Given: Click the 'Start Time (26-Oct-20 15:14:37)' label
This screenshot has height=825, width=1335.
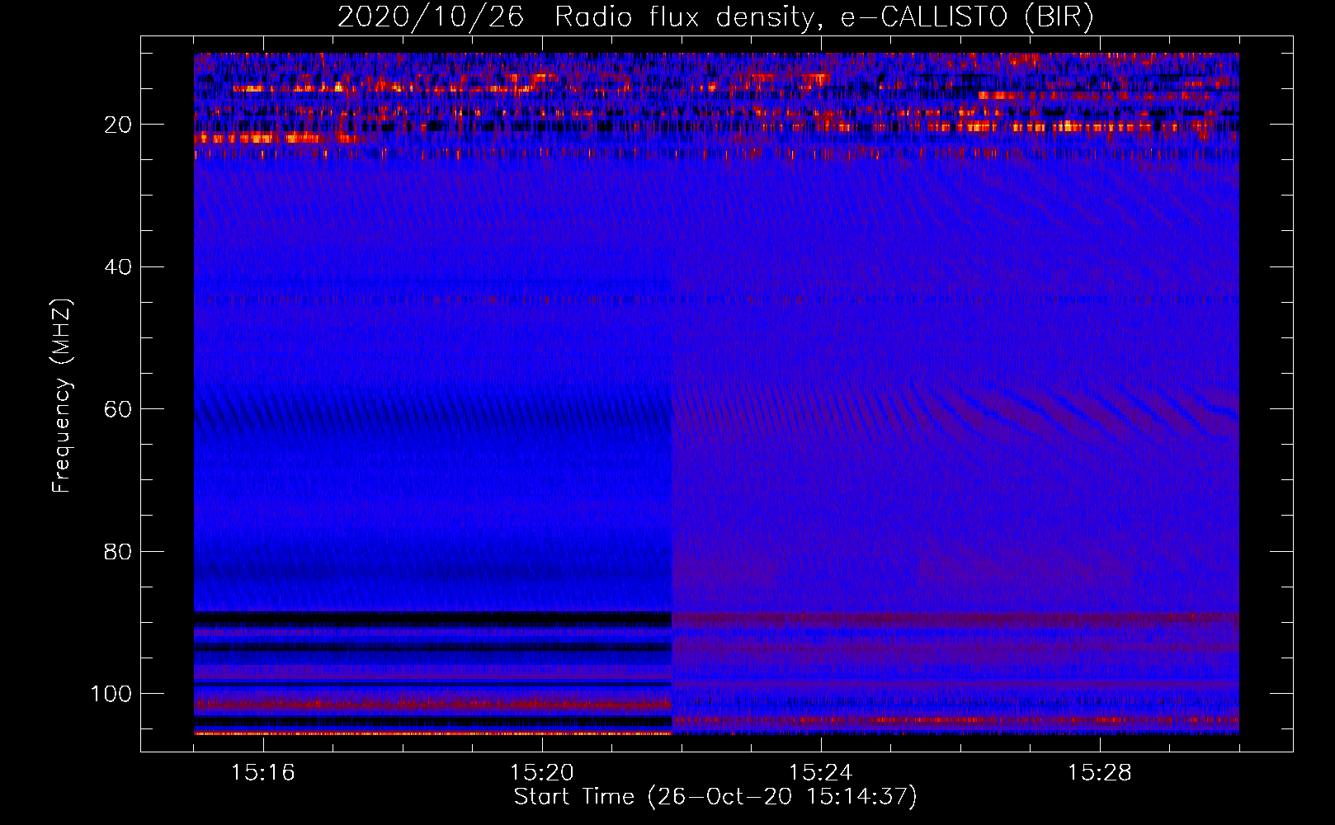Looking at the screenshot, I should (x=715, y=797).
